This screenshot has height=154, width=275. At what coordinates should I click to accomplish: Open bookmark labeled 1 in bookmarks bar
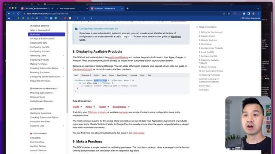pyautogui.click(x=77, y=18)
